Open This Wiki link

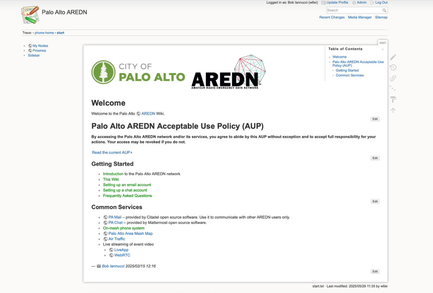click(111, 180)
